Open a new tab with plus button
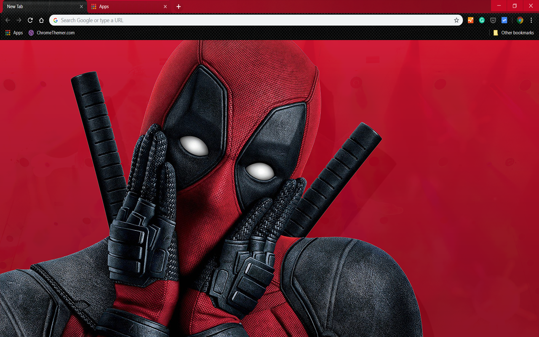539x337 pixels. point(179,7)
